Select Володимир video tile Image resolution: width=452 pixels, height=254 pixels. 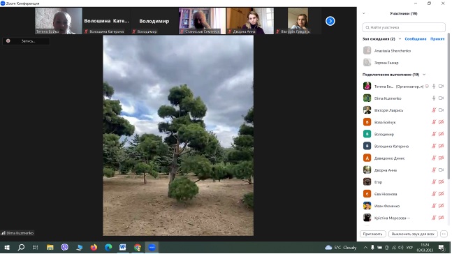[x=154, y=21]
